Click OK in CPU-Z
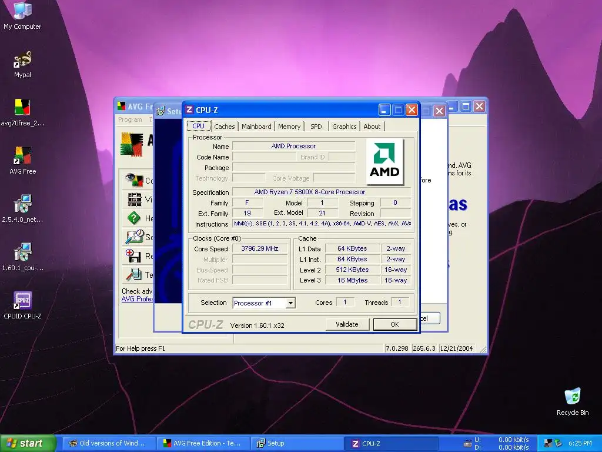The height and width of the screenshot is (452, 602). coord(394,324)
